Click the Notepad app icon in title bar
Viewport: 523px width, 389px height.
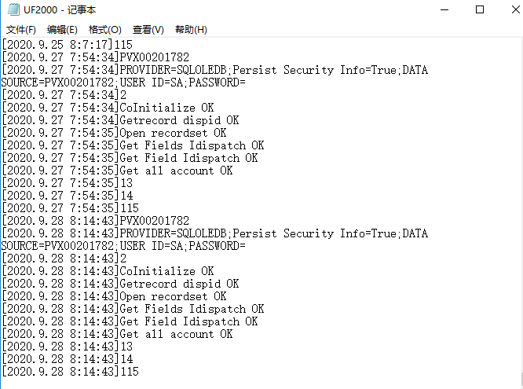click(13, 9)
